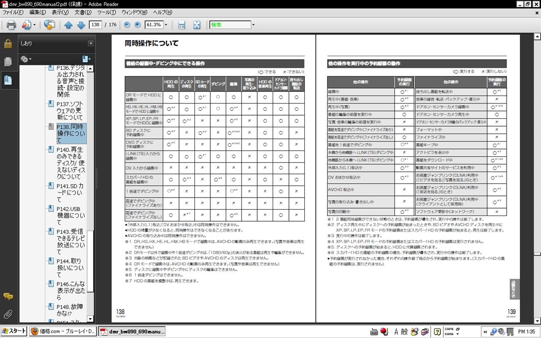Open the ウィンドウ(W) menu
This screenshot has height=338, width=541.
[134, 12]
